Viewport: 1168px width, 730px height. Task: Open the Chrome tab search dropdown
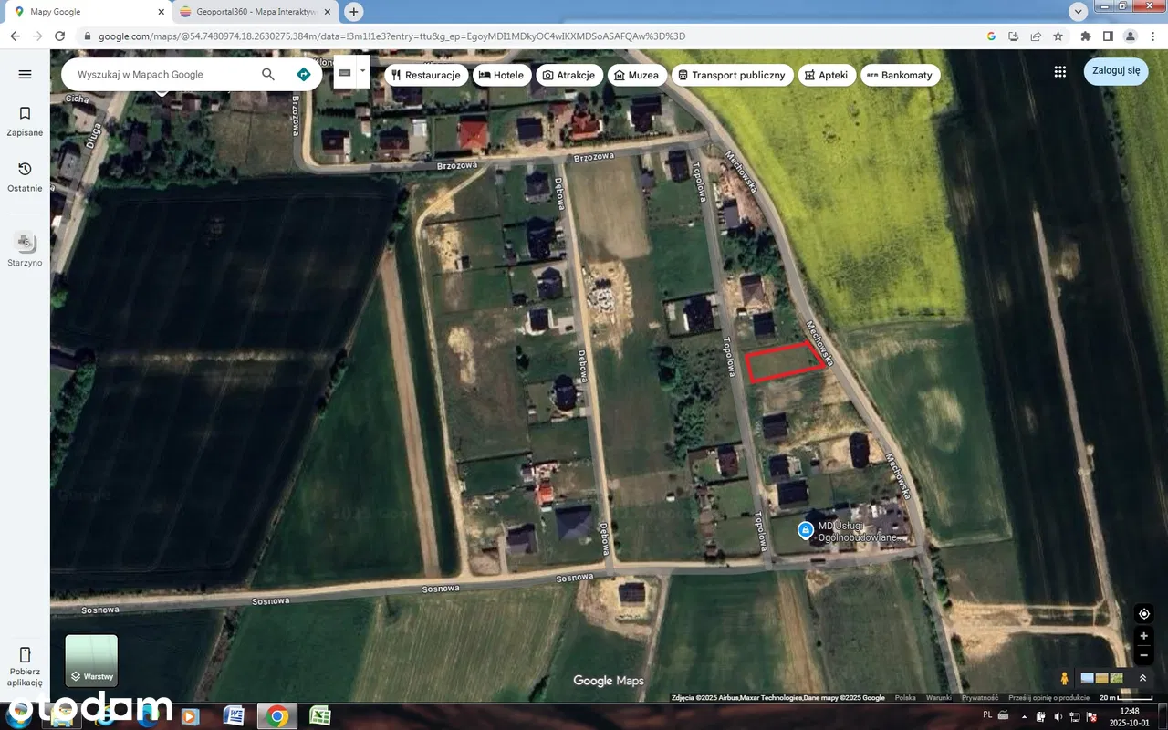pyautogui.click(x=1078, y=12)
